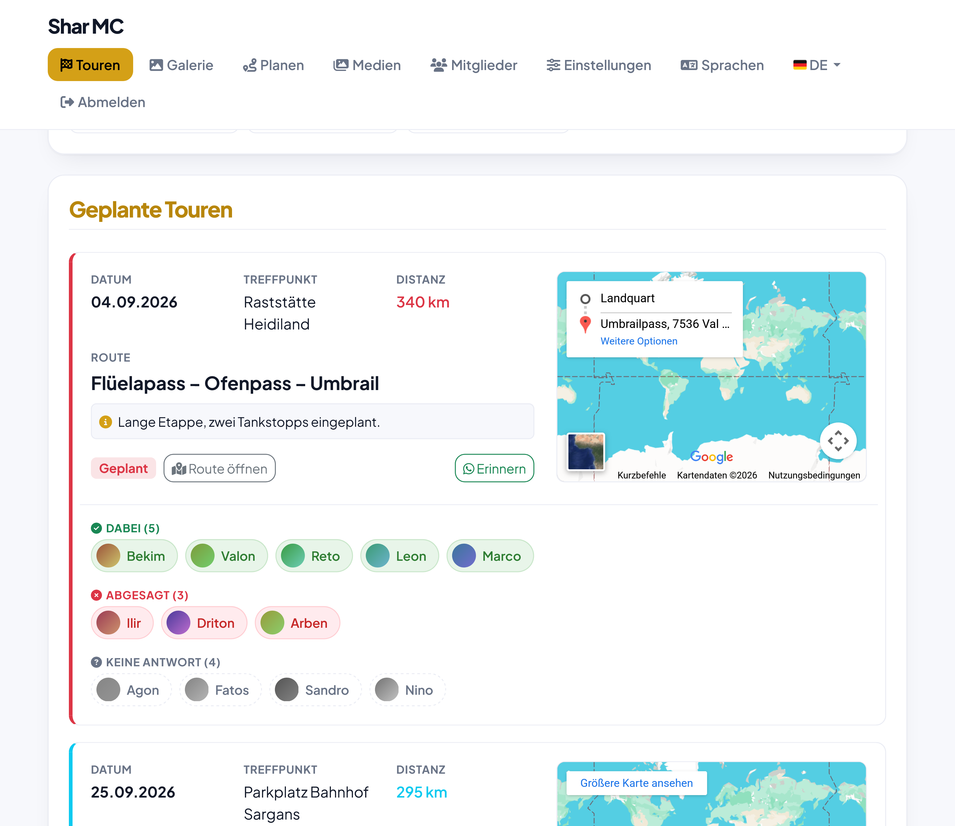Go to the Galerie tab

tap(181, 65)
